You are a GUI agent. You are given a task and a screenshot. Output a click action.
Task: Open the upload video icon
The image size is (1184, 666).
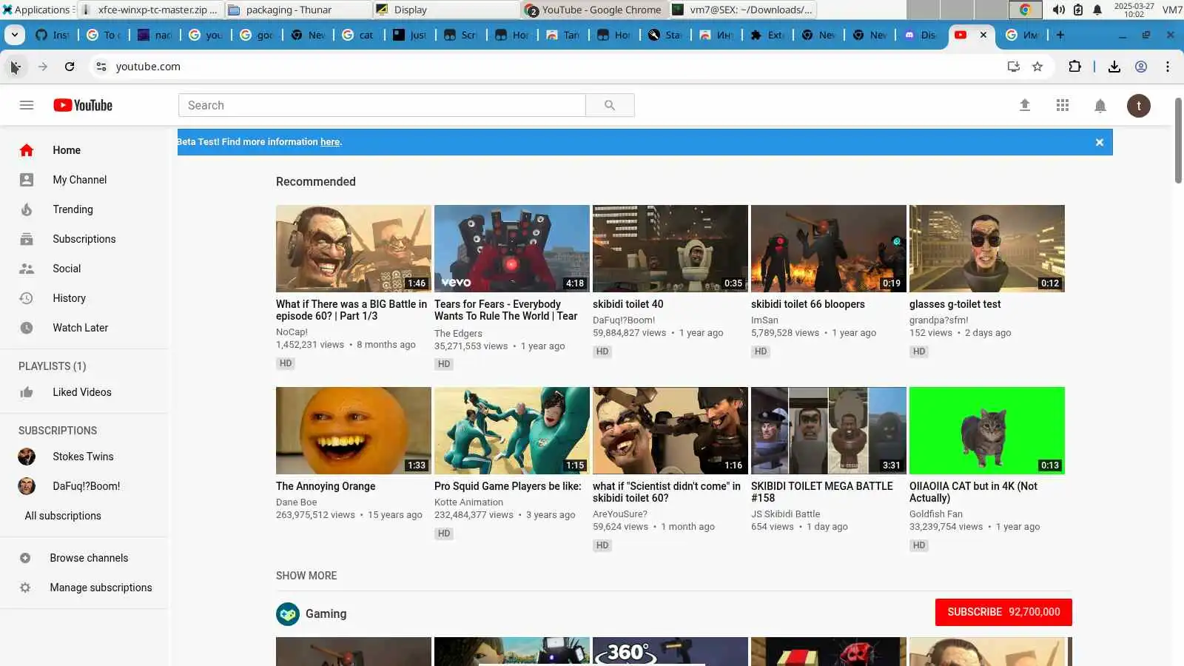(x=1025, y=105)
